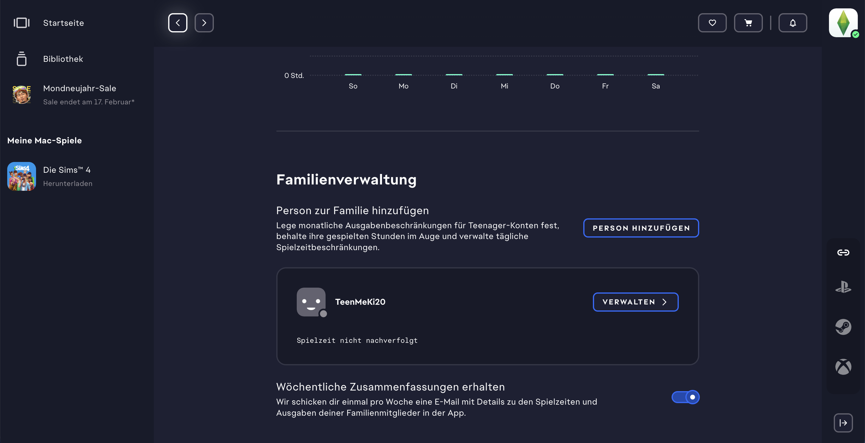Image resolution: width=865 pixels, height=443 pixels.
Task: Click the back navigation arrow
Action: point(178,23)
